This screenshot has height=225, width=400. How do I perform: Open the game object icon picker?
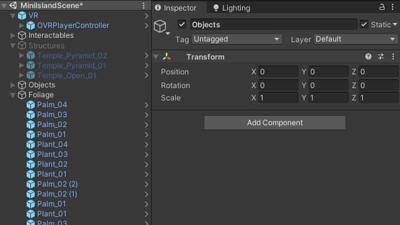pos(162,27)
